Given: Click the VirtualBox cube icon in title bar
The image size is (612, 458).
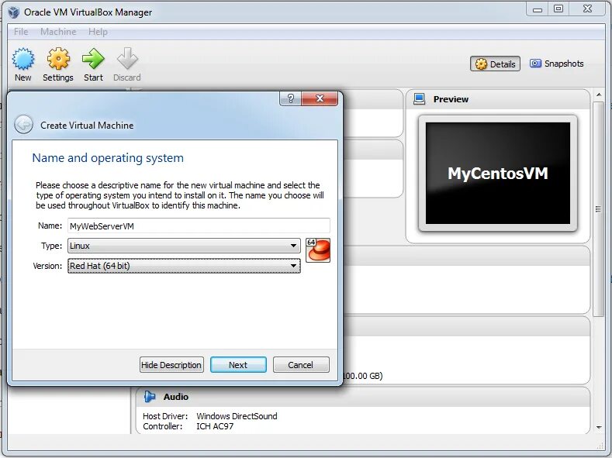Looking at the screenshot, I should tap(14, 12).
